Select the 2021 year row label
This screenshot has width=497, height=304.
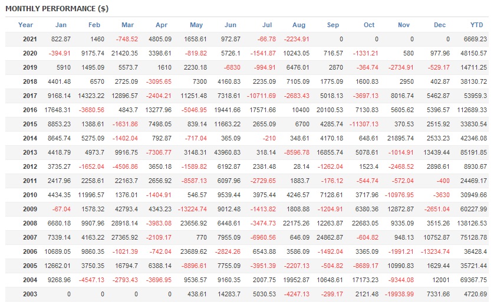coord(29,39)
